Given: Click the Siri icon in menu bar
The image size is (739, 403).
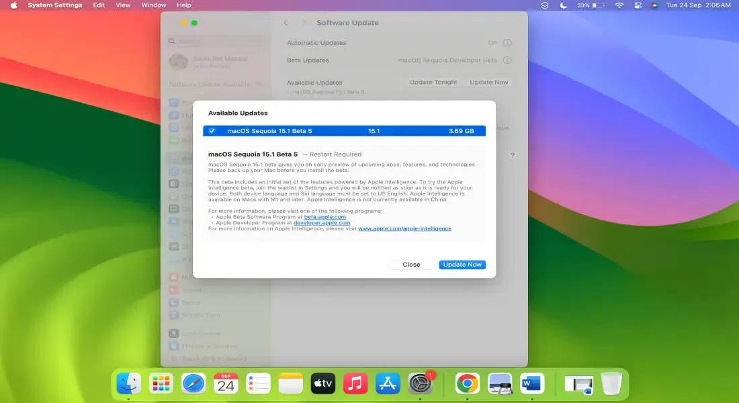Looking at the screenshot, I should (x=654, y=5).
